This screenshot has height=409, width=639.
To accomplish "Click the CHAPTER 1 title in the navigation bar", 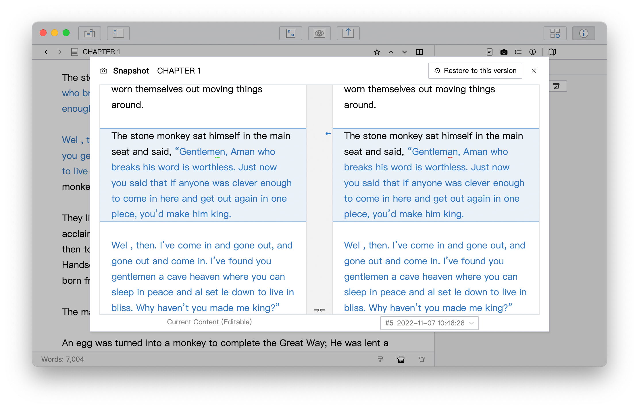I will [x=101, y=52].
